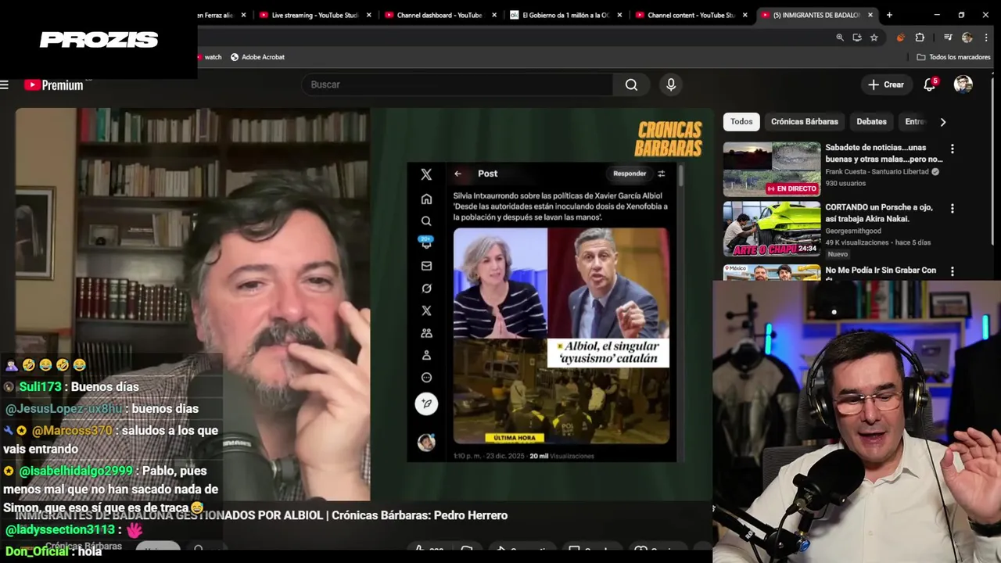Screen dimensions: 1001x563
Task: Click the Search icon in X sidebar
Action: click(426, 221)
